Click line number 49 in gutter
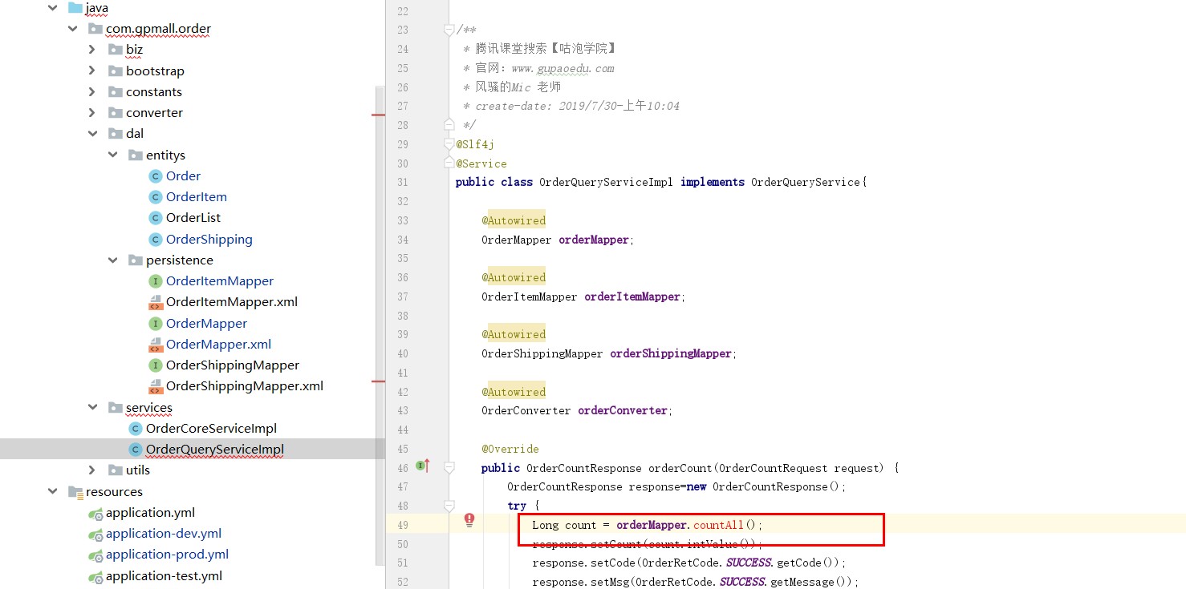Viewport: 1186px width, 589px height. coord(402,525)
